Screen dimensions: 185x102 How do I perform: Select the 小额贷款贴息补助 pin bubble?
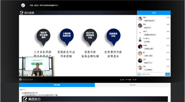[x=67, y=37]
